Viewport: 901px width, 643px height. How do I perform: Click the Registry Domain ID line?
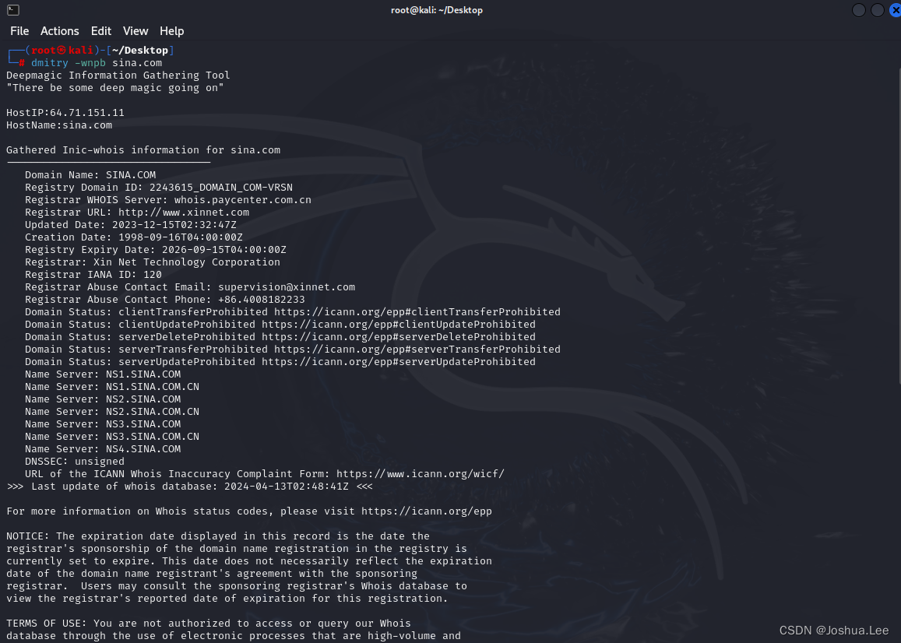tap(159, 188)
